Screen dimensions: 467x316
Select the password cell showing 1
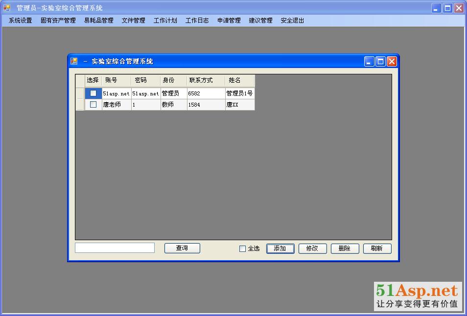click(146, 105)
